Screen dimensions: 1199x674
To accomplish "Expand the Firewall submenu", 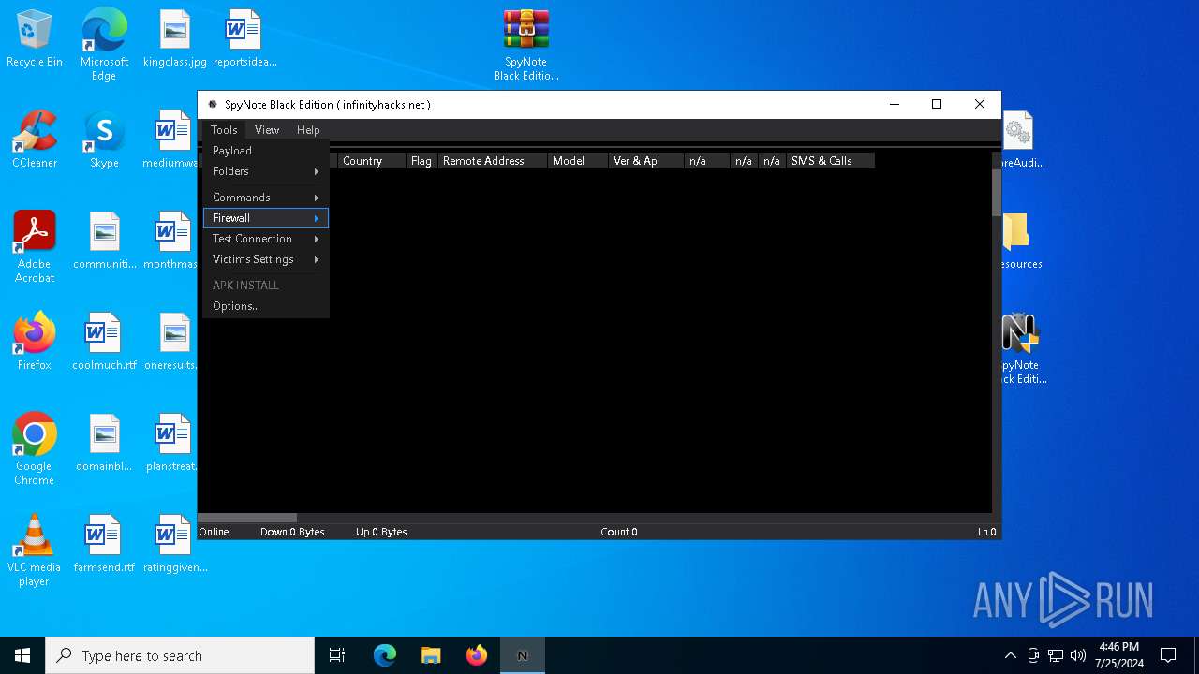I will [266, 218].
